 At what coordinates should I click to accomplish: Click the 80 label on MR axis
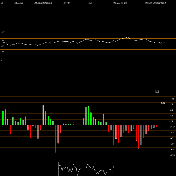click(172, 105)
